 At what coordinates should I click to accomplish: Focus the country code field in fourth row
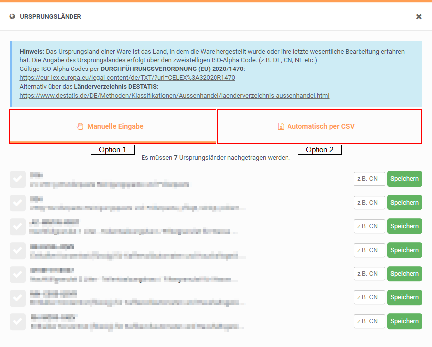coord(369,250)
